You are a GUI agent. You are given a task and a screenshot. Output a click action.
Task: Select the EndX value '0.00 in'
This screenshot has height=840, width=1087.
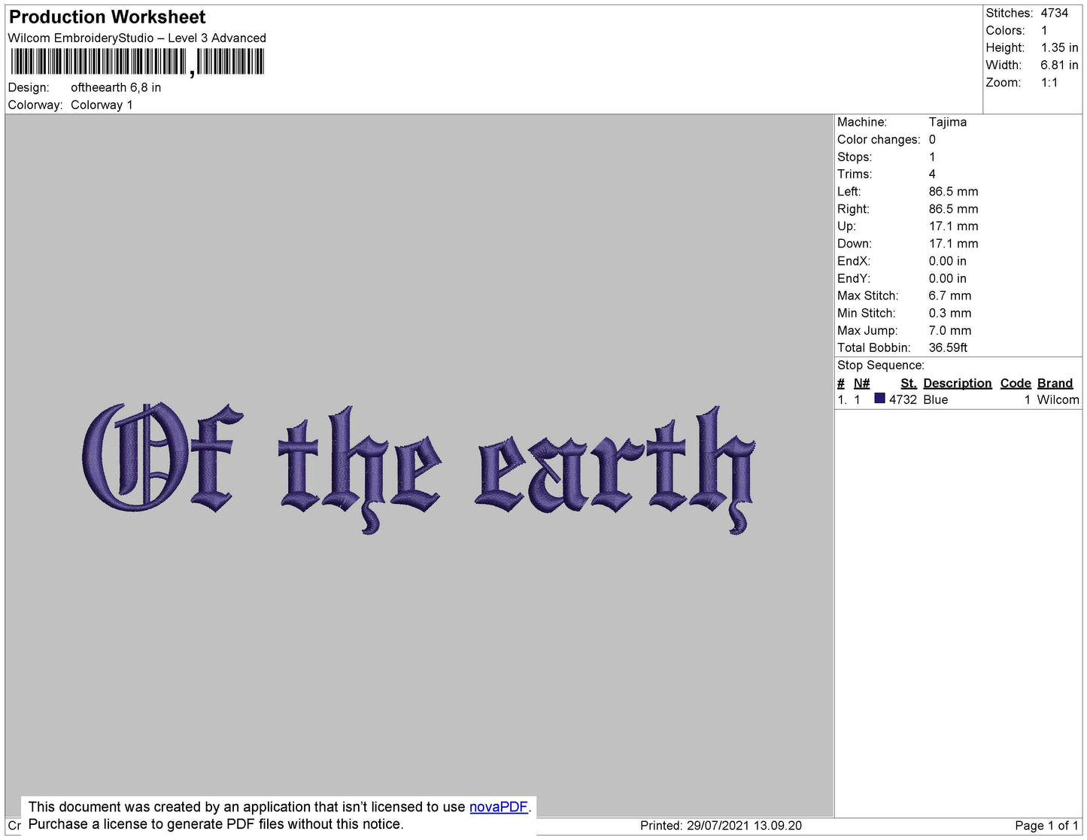point(948,261)
